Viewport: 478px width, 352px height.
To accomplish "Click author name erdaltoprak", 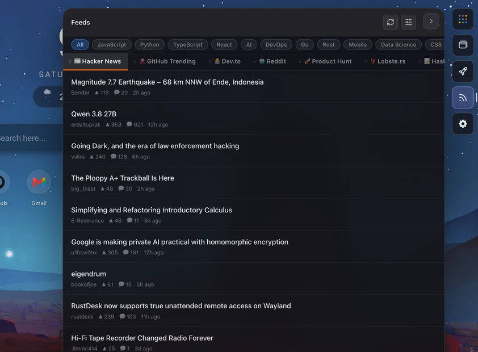I will (86, 125).
